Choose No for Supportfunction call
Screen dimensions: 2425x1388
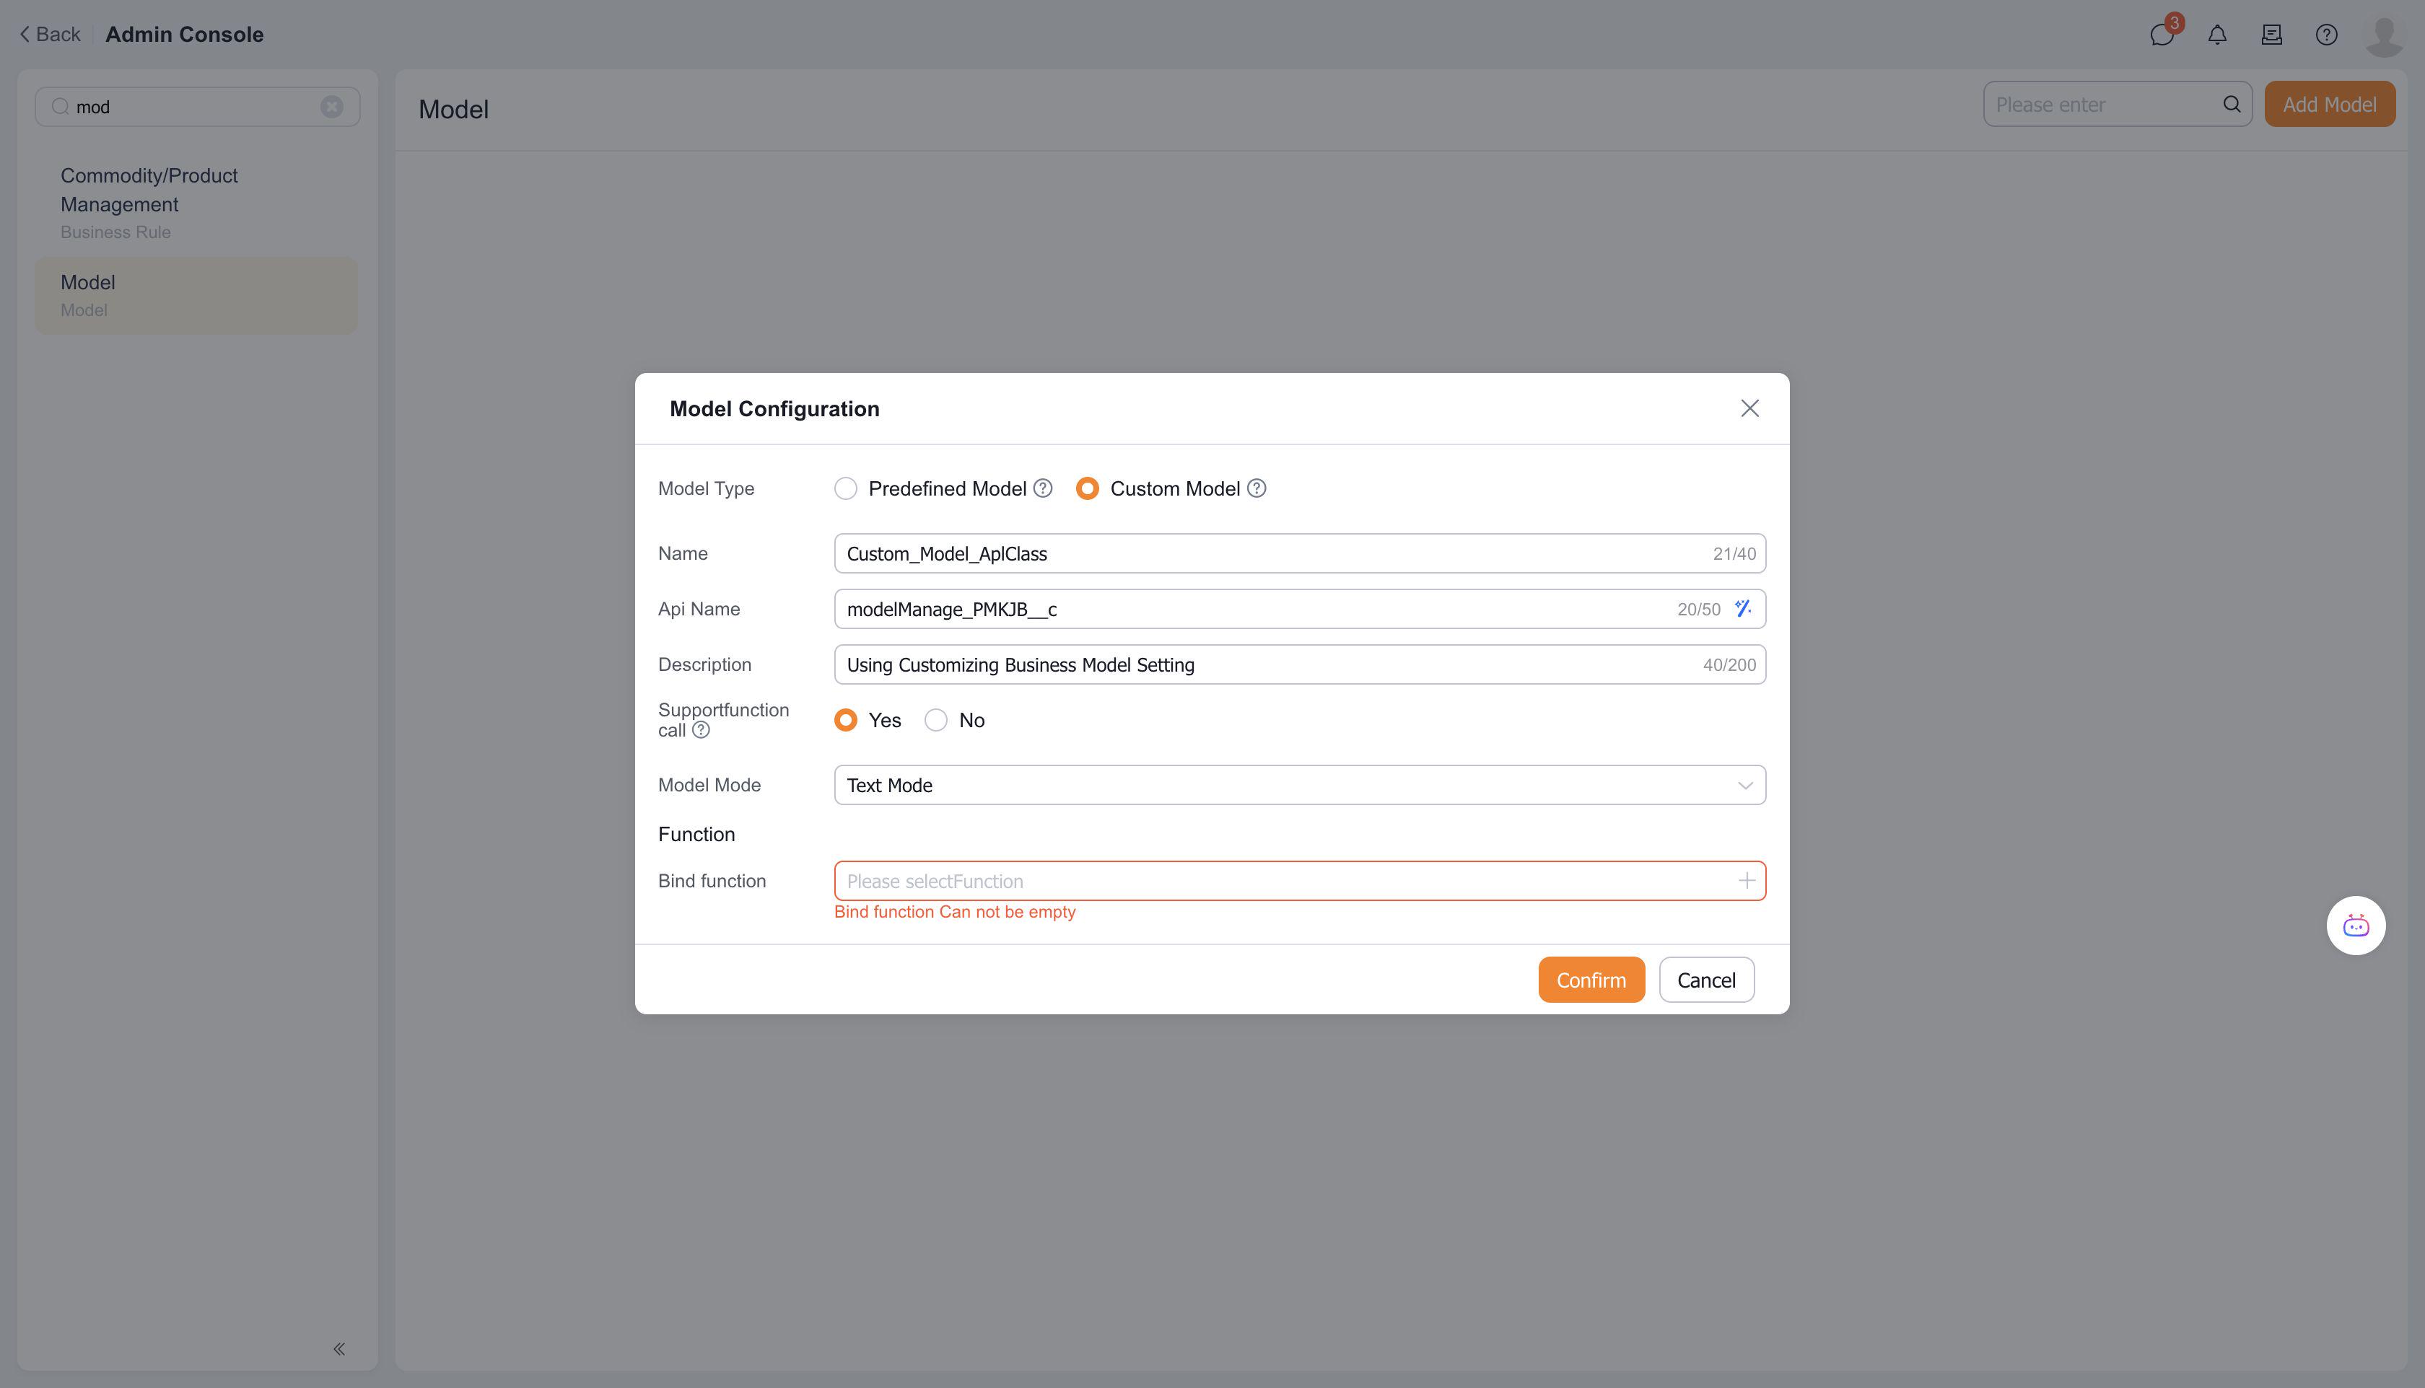click(x=935, y=720)
